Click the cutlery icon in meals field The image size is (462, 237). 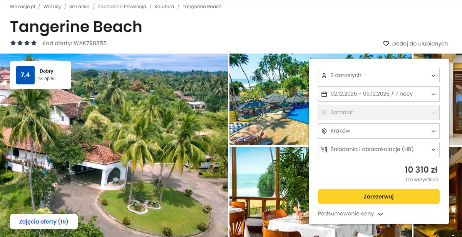[324, 150]
